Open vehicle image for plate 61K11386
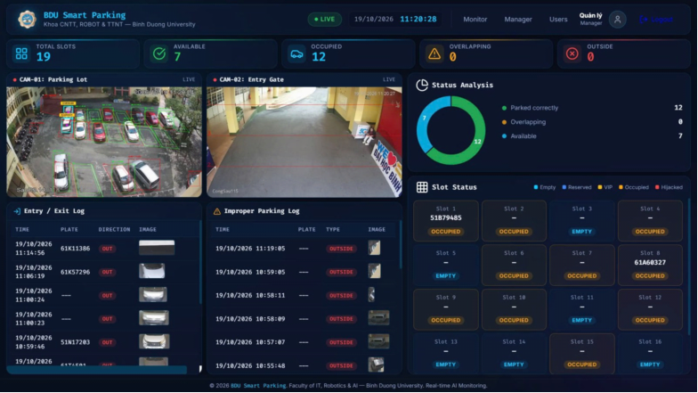 pyautogui.click(x=157, y=248)
